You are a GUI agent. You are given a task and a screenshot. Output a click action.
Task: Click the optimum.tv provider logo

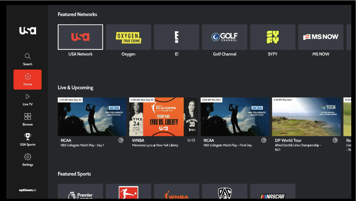28,190
